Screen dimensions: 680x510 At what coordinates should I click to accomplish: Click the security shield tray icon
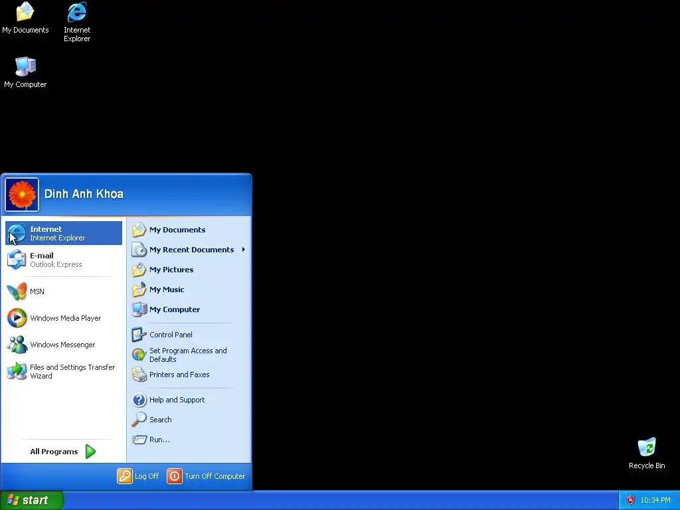coord(631,500)
